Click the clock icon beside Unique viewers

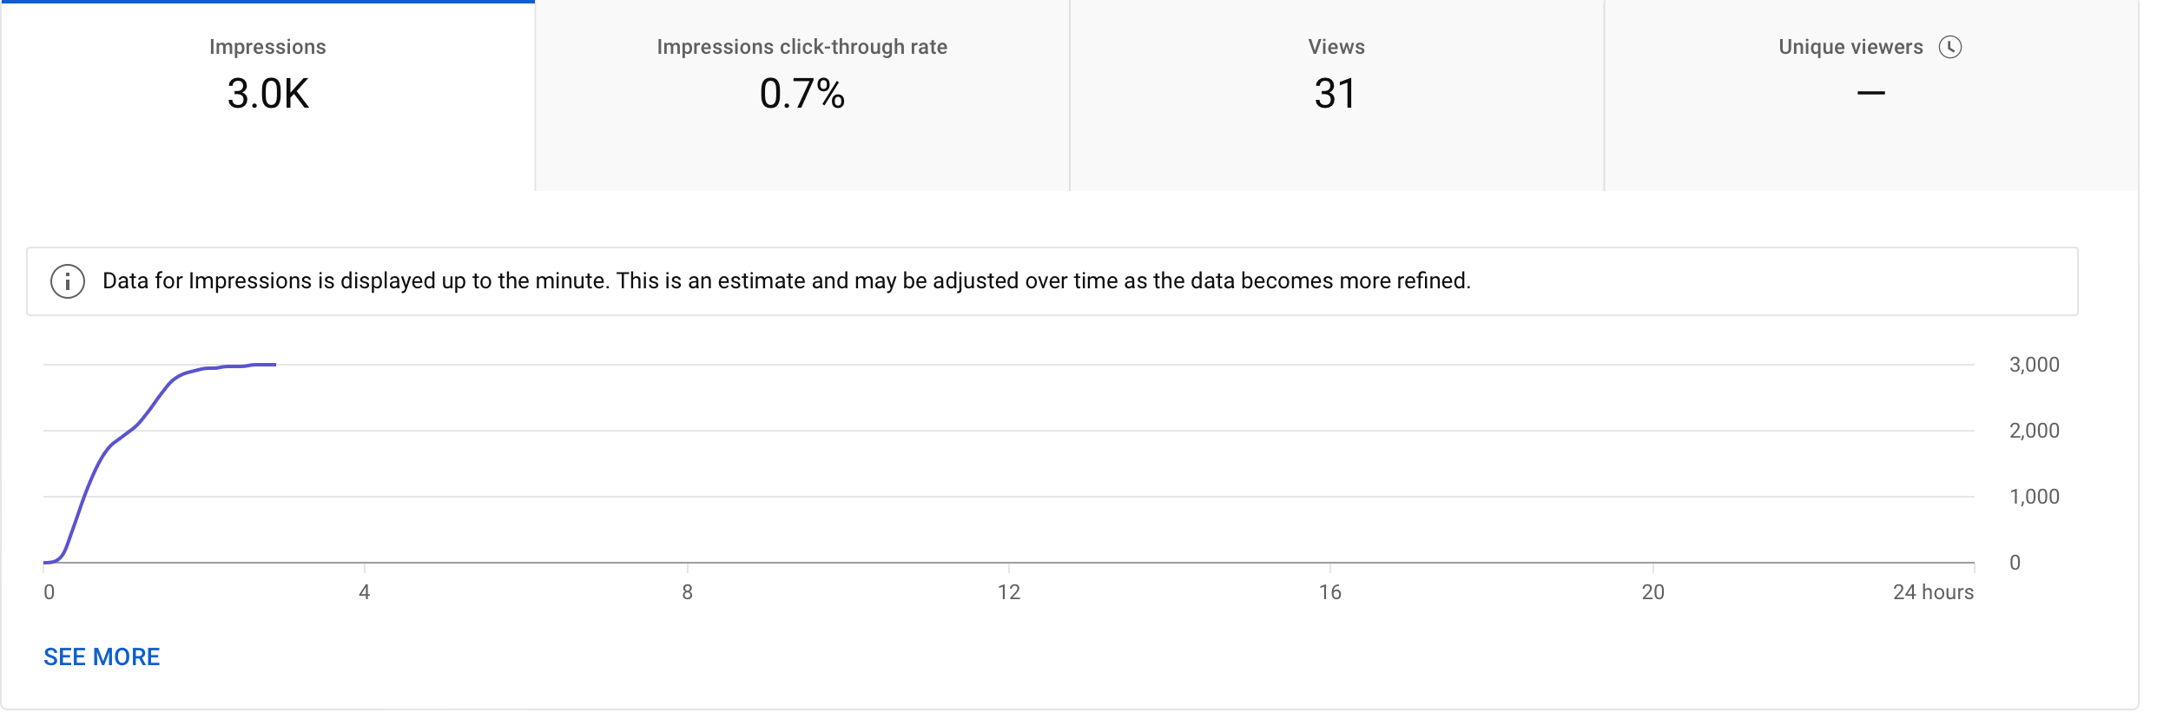pos(1950,47)
